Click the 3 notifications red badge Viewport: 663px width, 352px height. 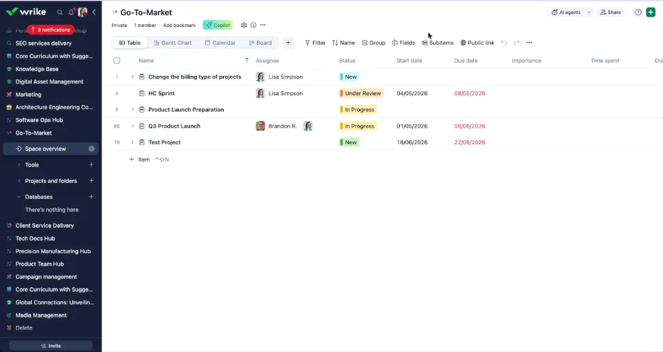(x=50, y=30)
